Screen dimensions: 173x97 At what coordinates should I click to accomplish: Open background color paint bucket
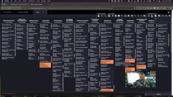(x=152, y=16)
